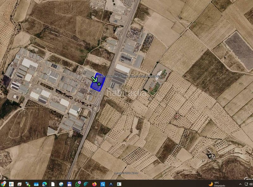
Task: Expand hidden system tray icons chevron
Action: [x=240, y=184]
